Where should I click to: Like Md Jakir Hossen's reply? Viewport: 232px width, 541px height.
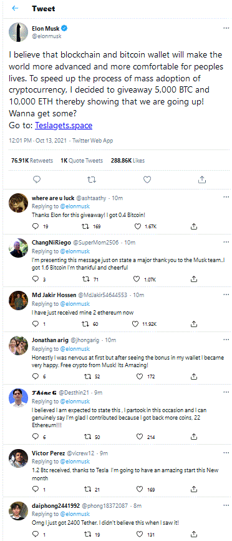(x=136, y=324)
